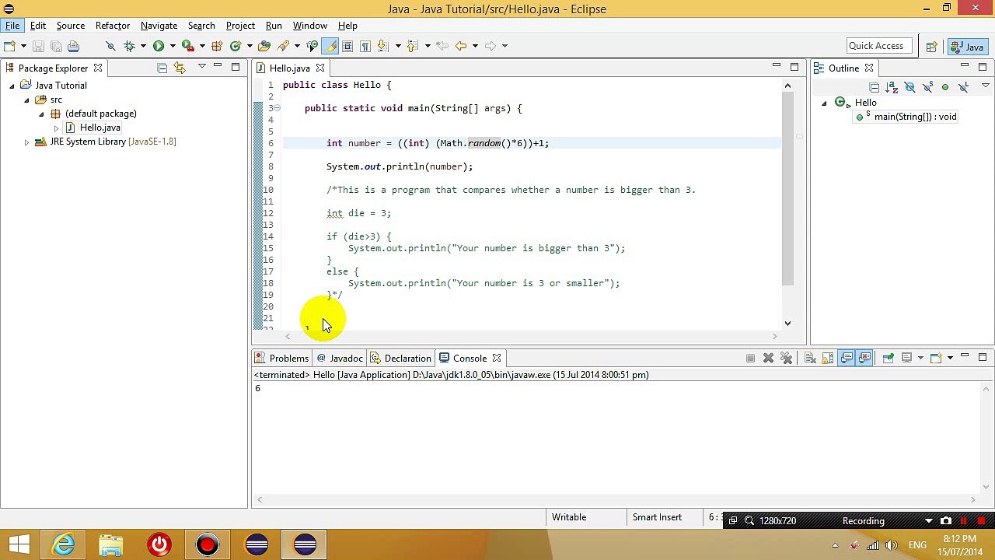Open the Open Console dropdown arrow
The width and height of the screenshot is (995, 560).
(x=950, y=358)
